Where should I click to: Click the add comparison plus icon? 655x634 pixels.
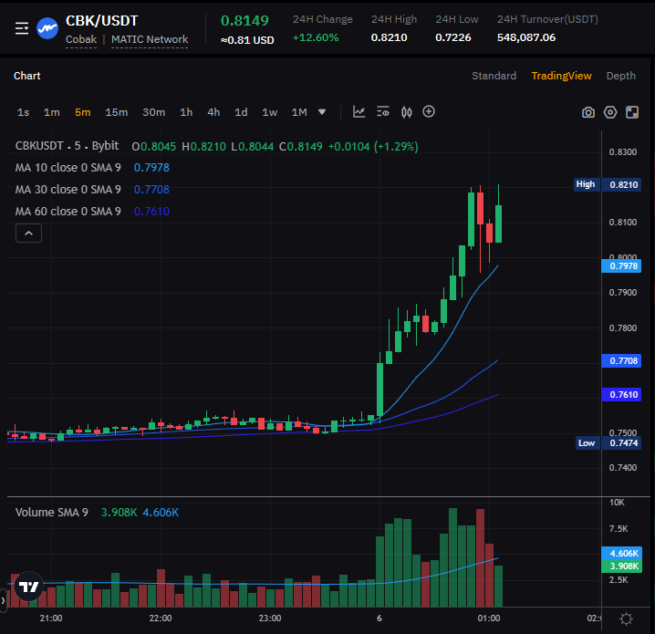coord(429,112)
